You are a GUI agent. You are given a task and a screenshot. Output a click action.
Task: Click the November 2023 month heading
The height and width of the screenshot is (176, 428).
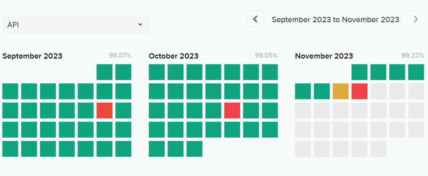324,56
